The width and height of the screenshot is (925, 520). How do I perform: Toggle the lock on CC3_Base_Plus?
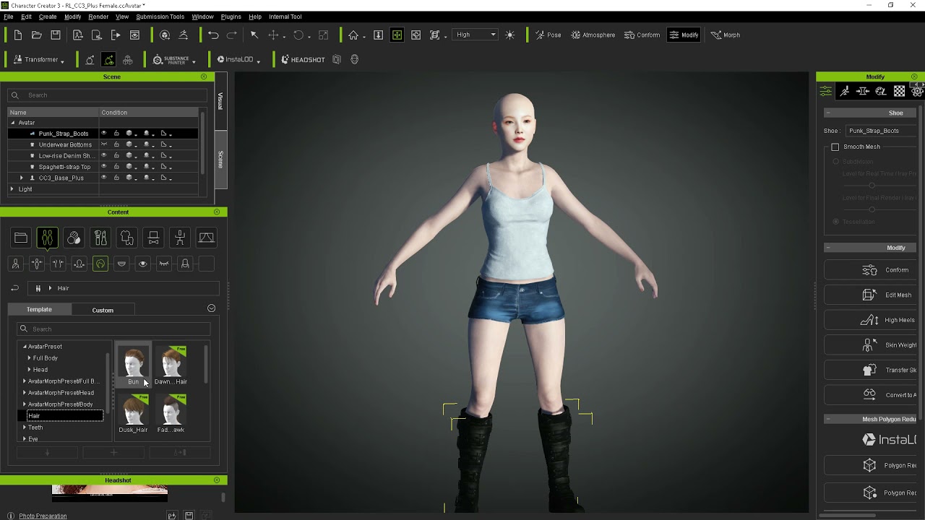coord(116,178)
